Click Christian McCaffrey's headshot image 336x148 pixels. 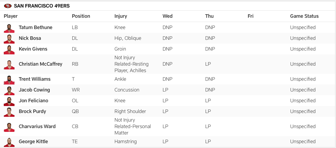[9, 65]
